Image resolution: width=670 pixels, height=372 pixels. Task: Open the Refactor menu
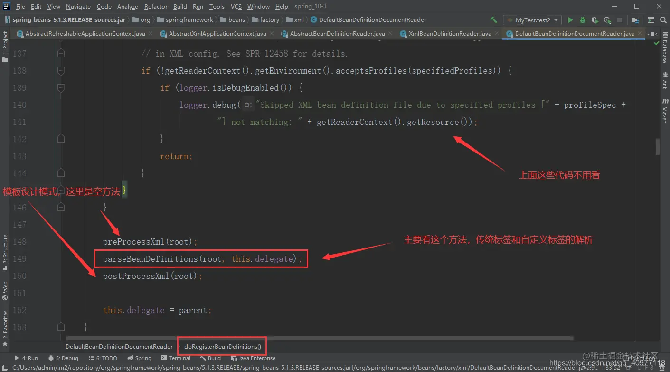pyautogui.click(x=156, y=7)
